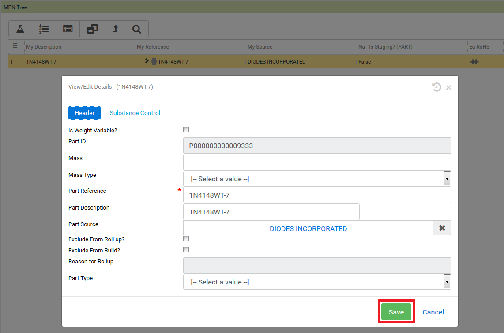
Task: Open the DIODES INCORPORATED source link
Action: coord(308,228)
